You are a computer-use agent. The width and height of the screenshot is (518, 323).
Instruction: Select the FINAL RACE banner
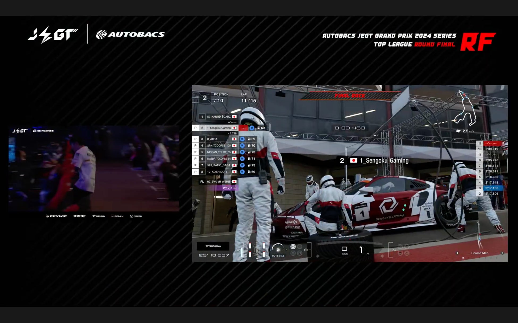350,96
